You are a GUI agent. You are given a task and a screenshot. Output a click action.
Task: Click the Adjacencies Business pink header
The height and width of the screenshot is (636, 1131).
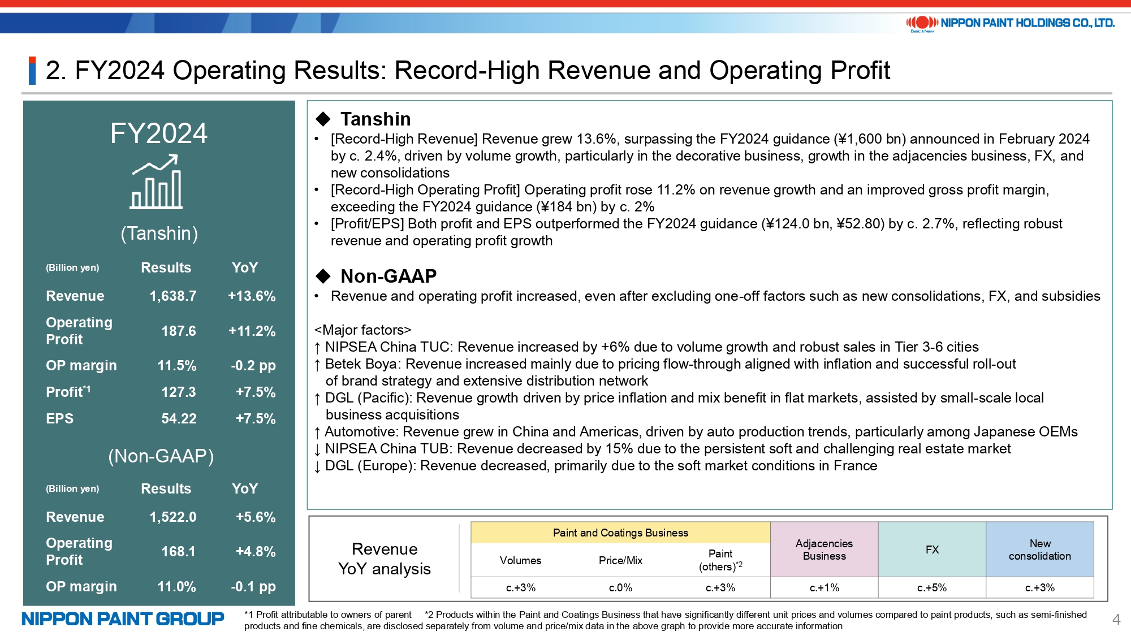tap(824, 550)
